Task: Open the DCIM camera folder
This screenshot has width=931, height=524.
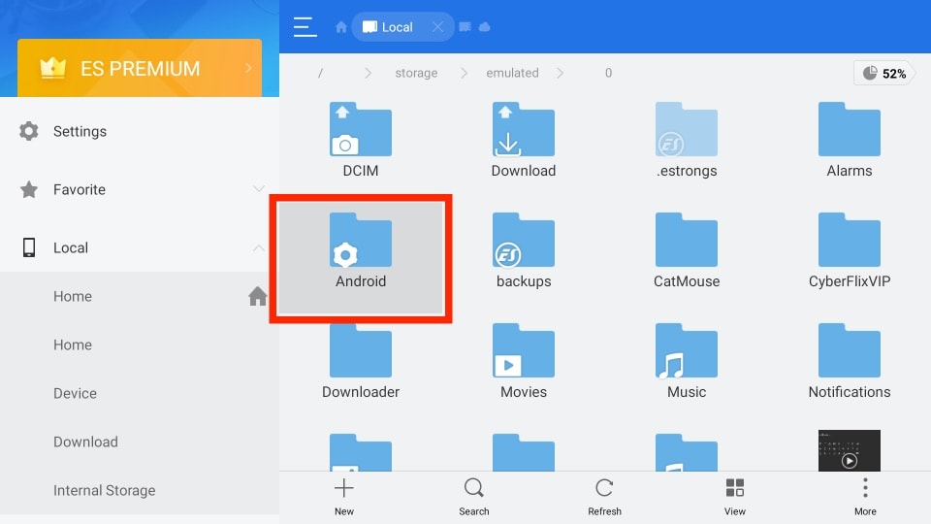Action: click(361, 141)
